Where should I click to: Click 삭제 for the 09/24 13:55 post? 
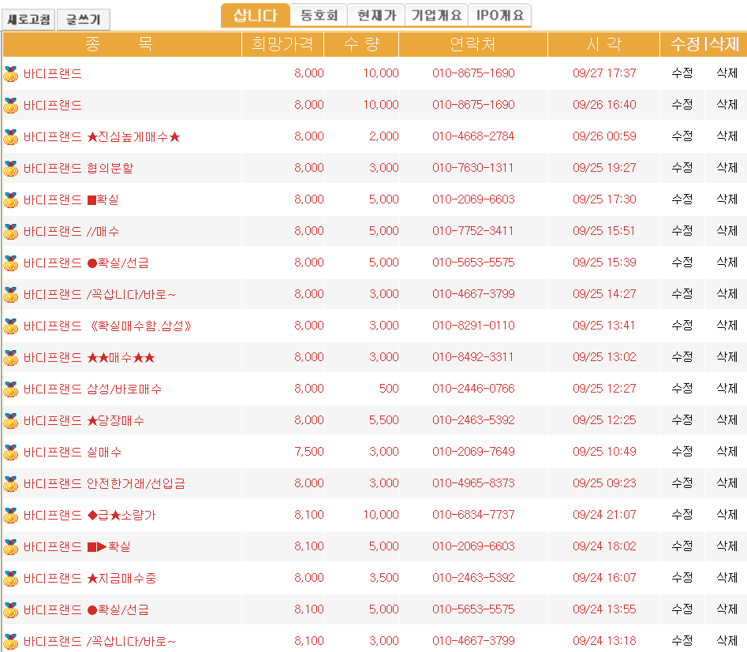click(727, 609)
